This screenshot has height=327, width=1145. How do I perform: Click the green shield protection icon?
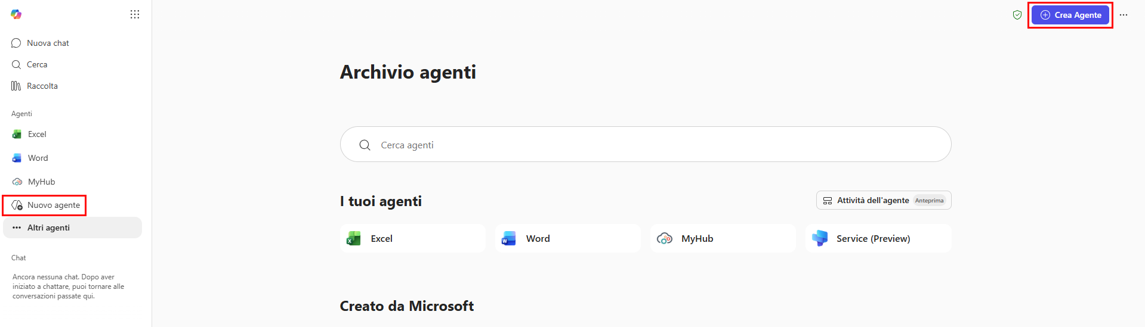[x=1017, y=15]
